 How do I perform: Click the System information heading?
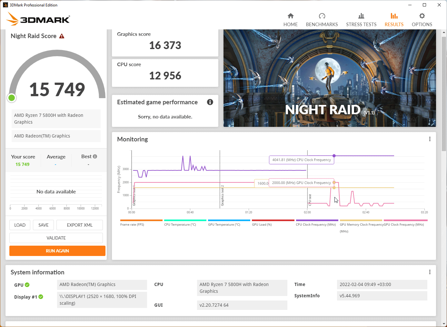point(37,272)
